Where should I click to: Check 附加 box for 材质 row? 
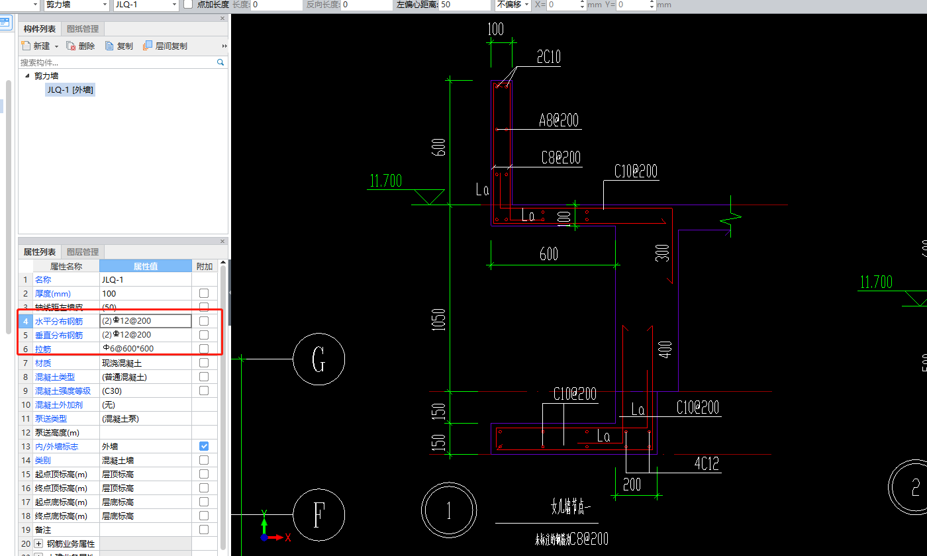(x=204, y=363)
